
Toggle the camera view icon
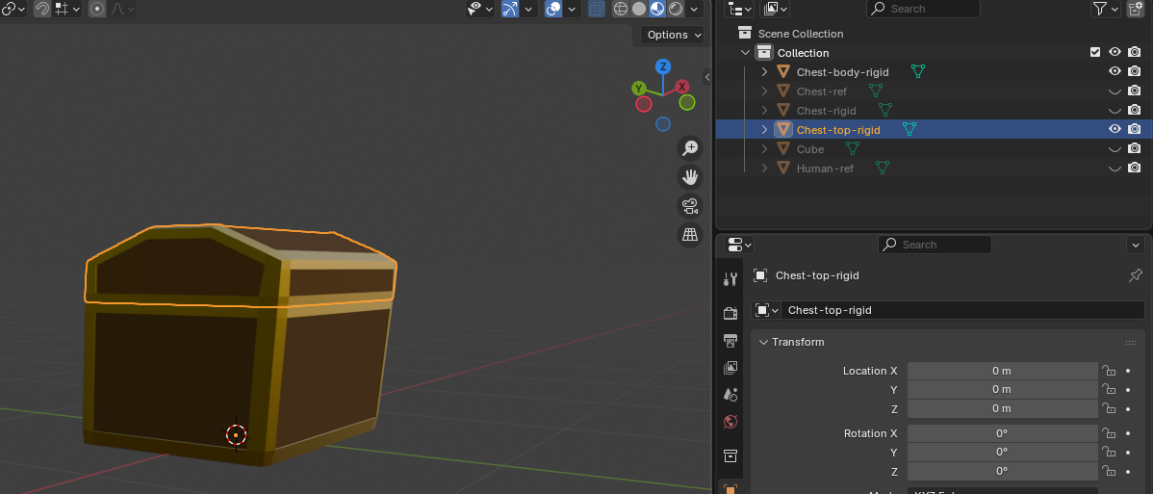click(689, 205)
